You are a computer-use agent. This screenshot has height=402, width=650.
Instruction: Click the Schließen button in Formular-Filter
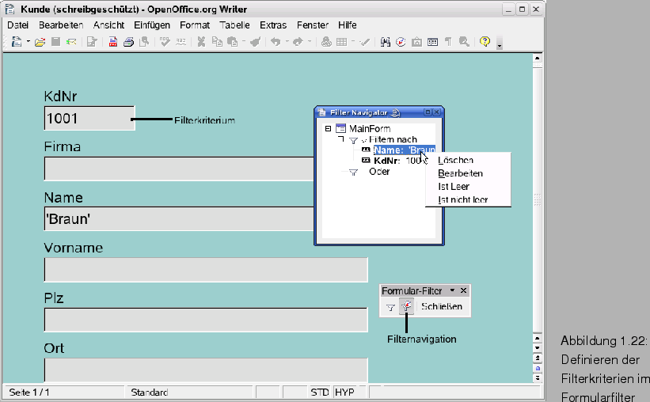pyautogui.click(x=441, y=306)
